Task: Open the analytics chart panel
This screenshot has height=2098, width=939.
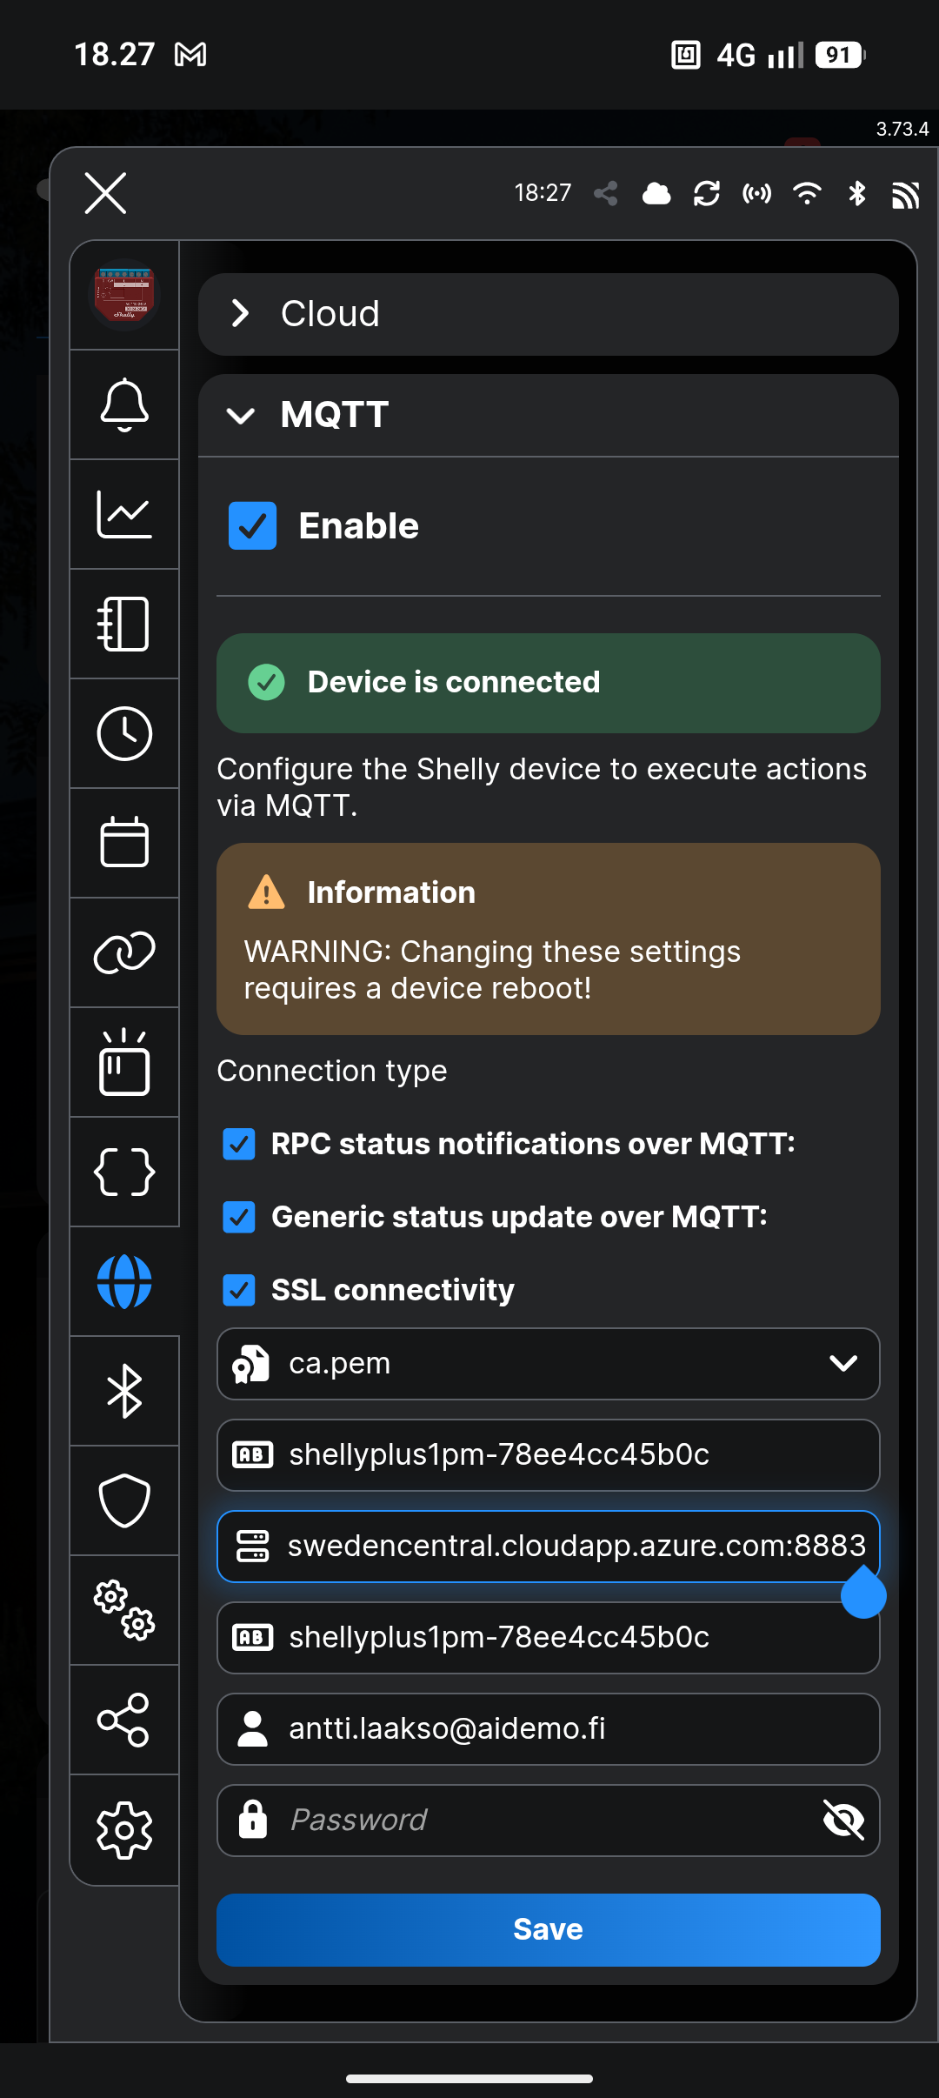Action: click(x=123, y=514)
